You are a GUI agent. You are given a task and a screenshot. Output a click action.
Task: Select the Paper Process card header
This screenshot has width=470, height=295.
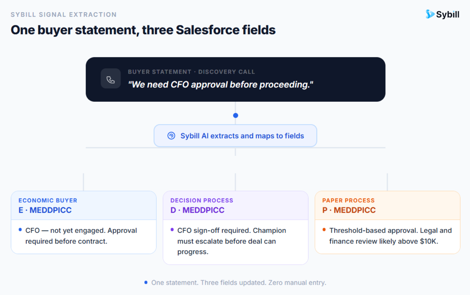click(387, 205)
